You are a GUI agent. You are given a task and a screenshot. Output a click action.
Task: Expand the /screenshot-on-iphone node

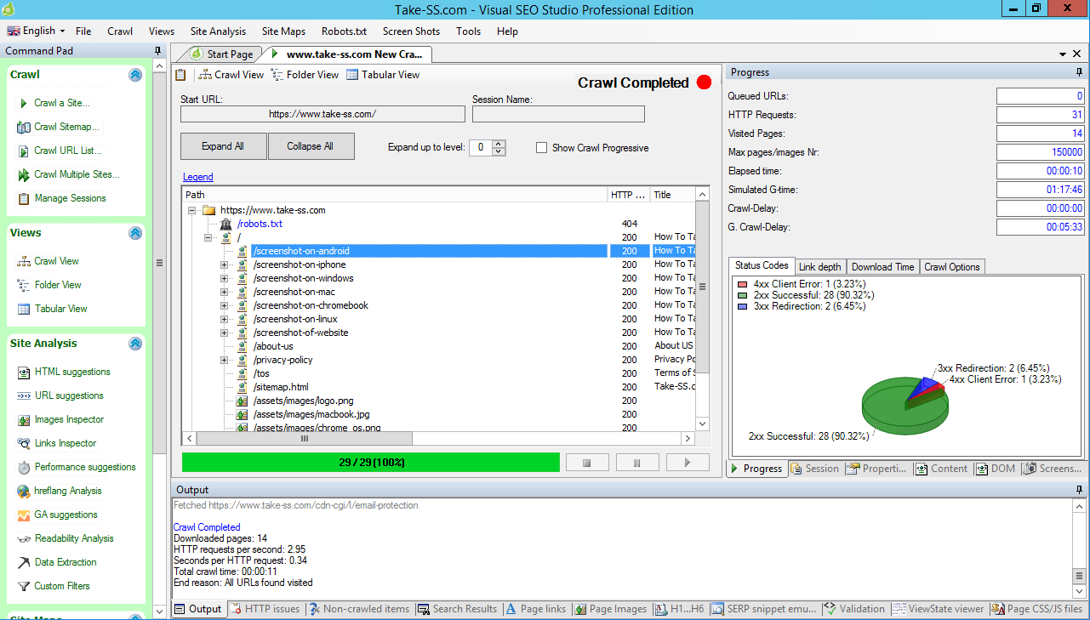pos(225,264)
